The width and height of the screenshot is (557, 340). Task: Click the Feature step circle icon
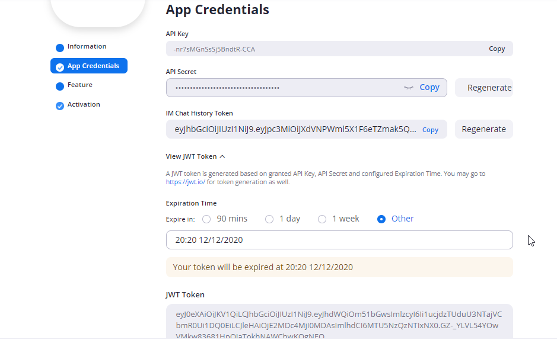click(60, 86)
